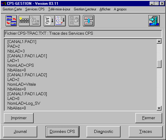Click the Diagnostic button

click(104, 132)
